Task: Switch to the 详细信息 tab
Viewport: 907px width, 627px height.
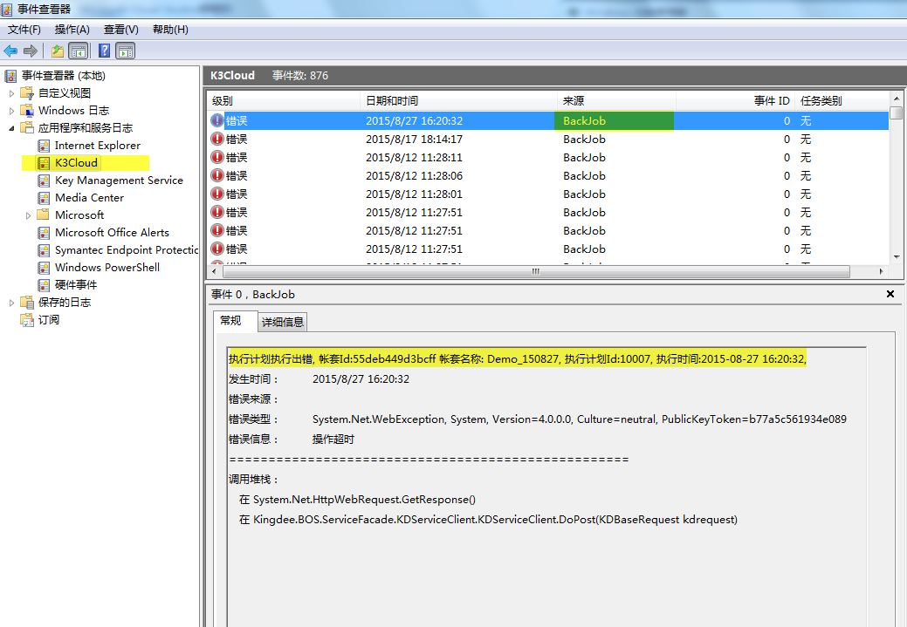Action: [282, 322]
